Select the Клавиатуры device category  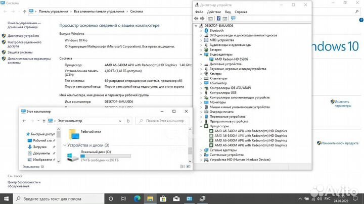218,78
